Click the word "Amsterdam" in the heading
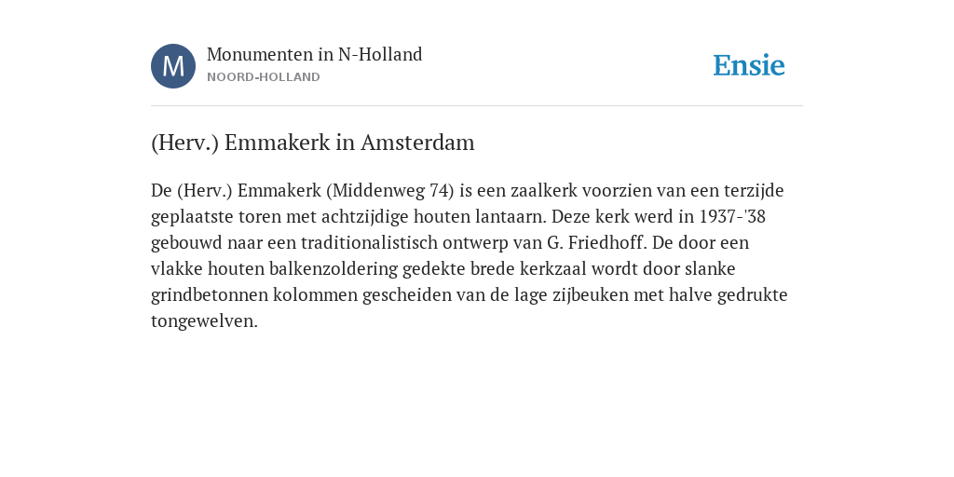This screenshot has height=477, width=954. click(x=417, y=143)
